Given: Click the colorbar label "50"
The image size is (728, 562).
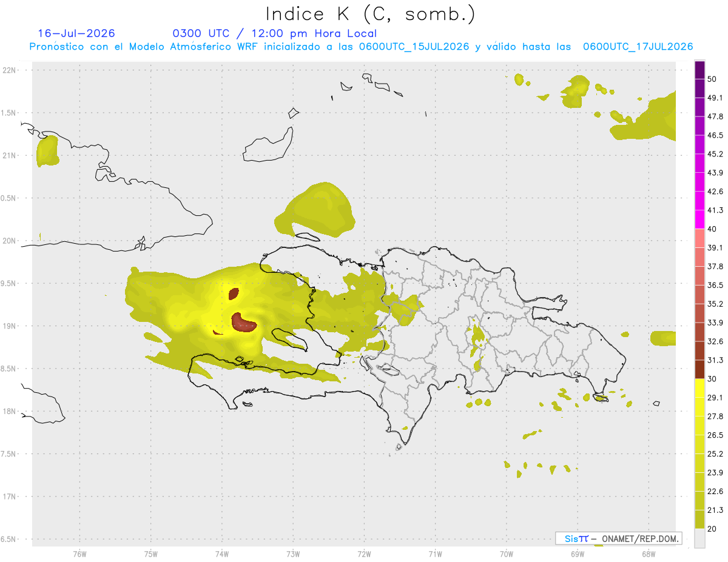Looking at the screenshot, I should pyautogui.click(x=712, y=79).
